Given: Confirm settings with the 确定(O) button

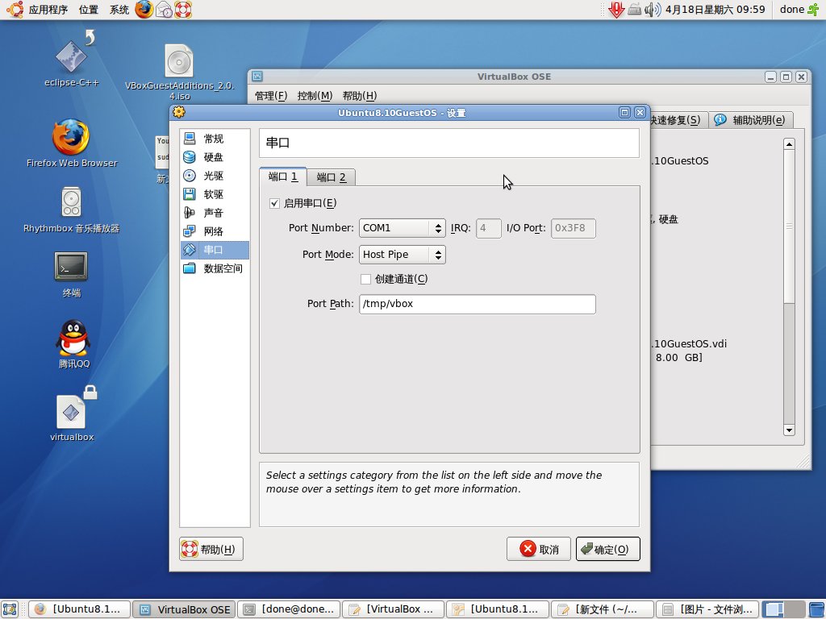Looking at the screenshot, I should (607, 549).
